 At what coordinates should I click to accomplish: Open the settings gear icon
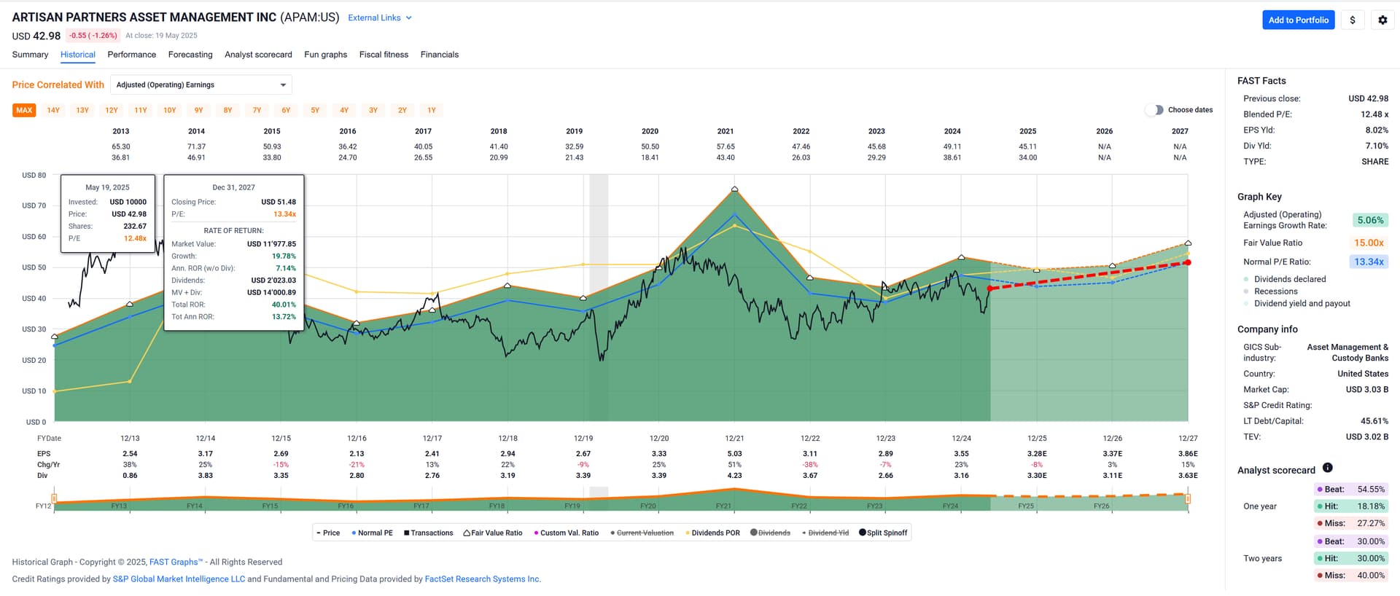coord(1382,20)
